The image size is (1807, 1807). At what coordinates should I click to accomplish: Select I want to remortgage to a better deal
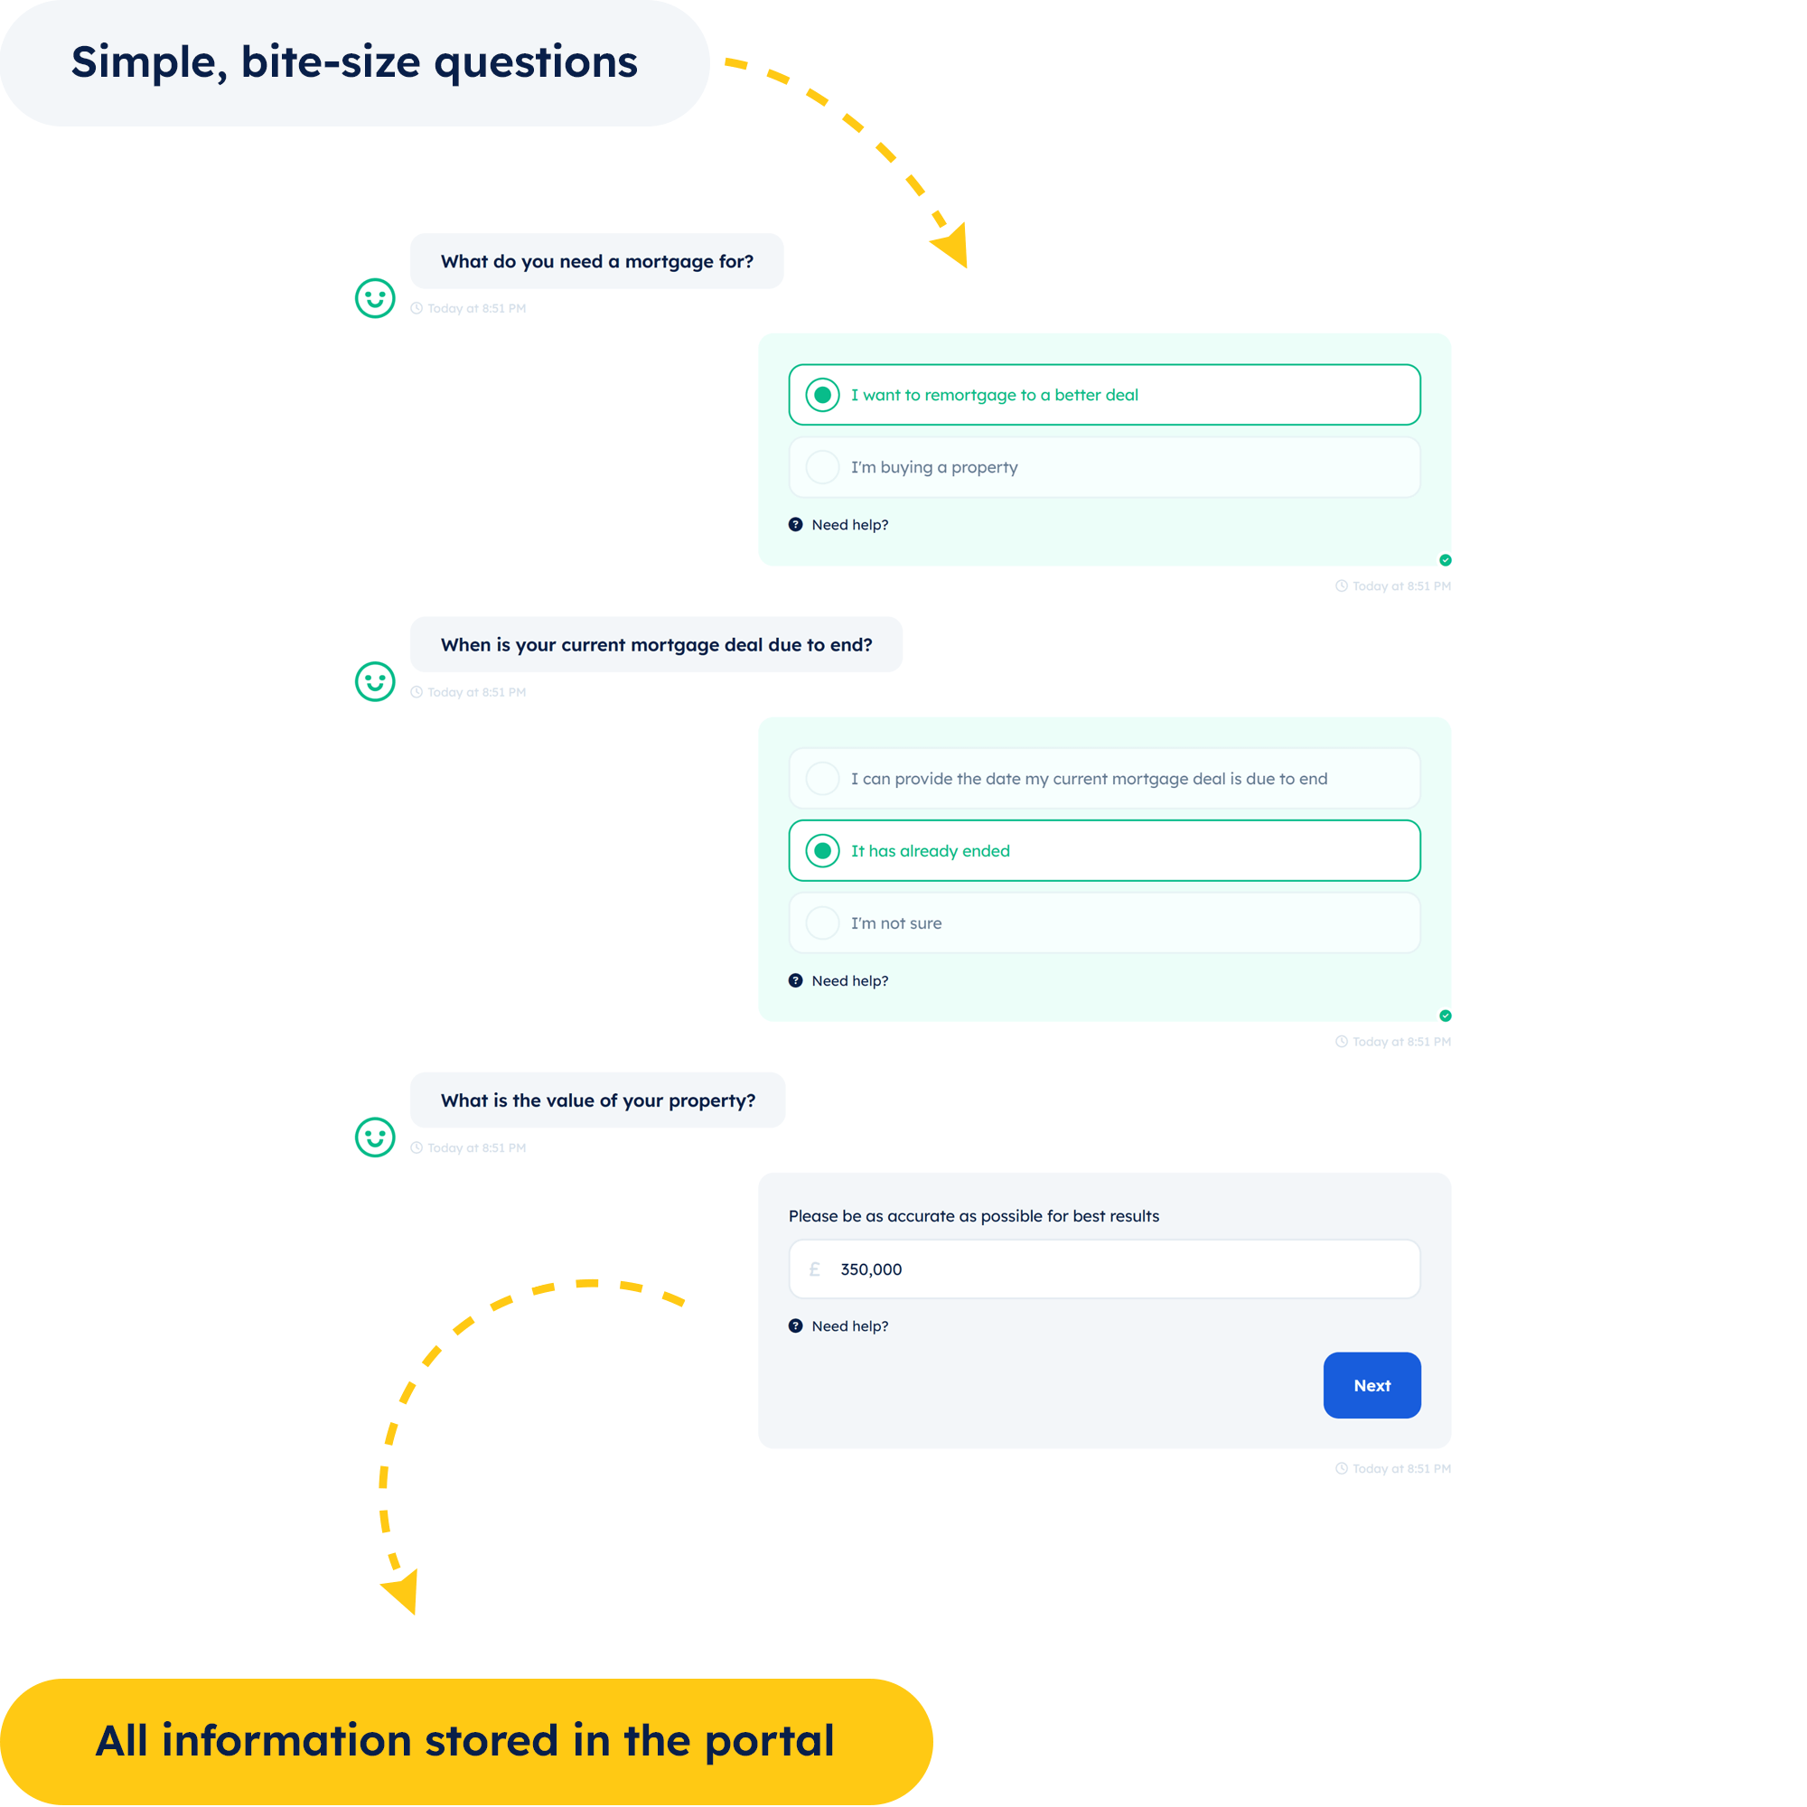tap(1105, 395)
